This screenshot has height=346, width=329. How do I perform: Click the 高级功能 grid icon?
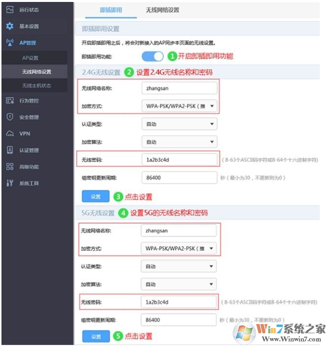click(10, 166)
